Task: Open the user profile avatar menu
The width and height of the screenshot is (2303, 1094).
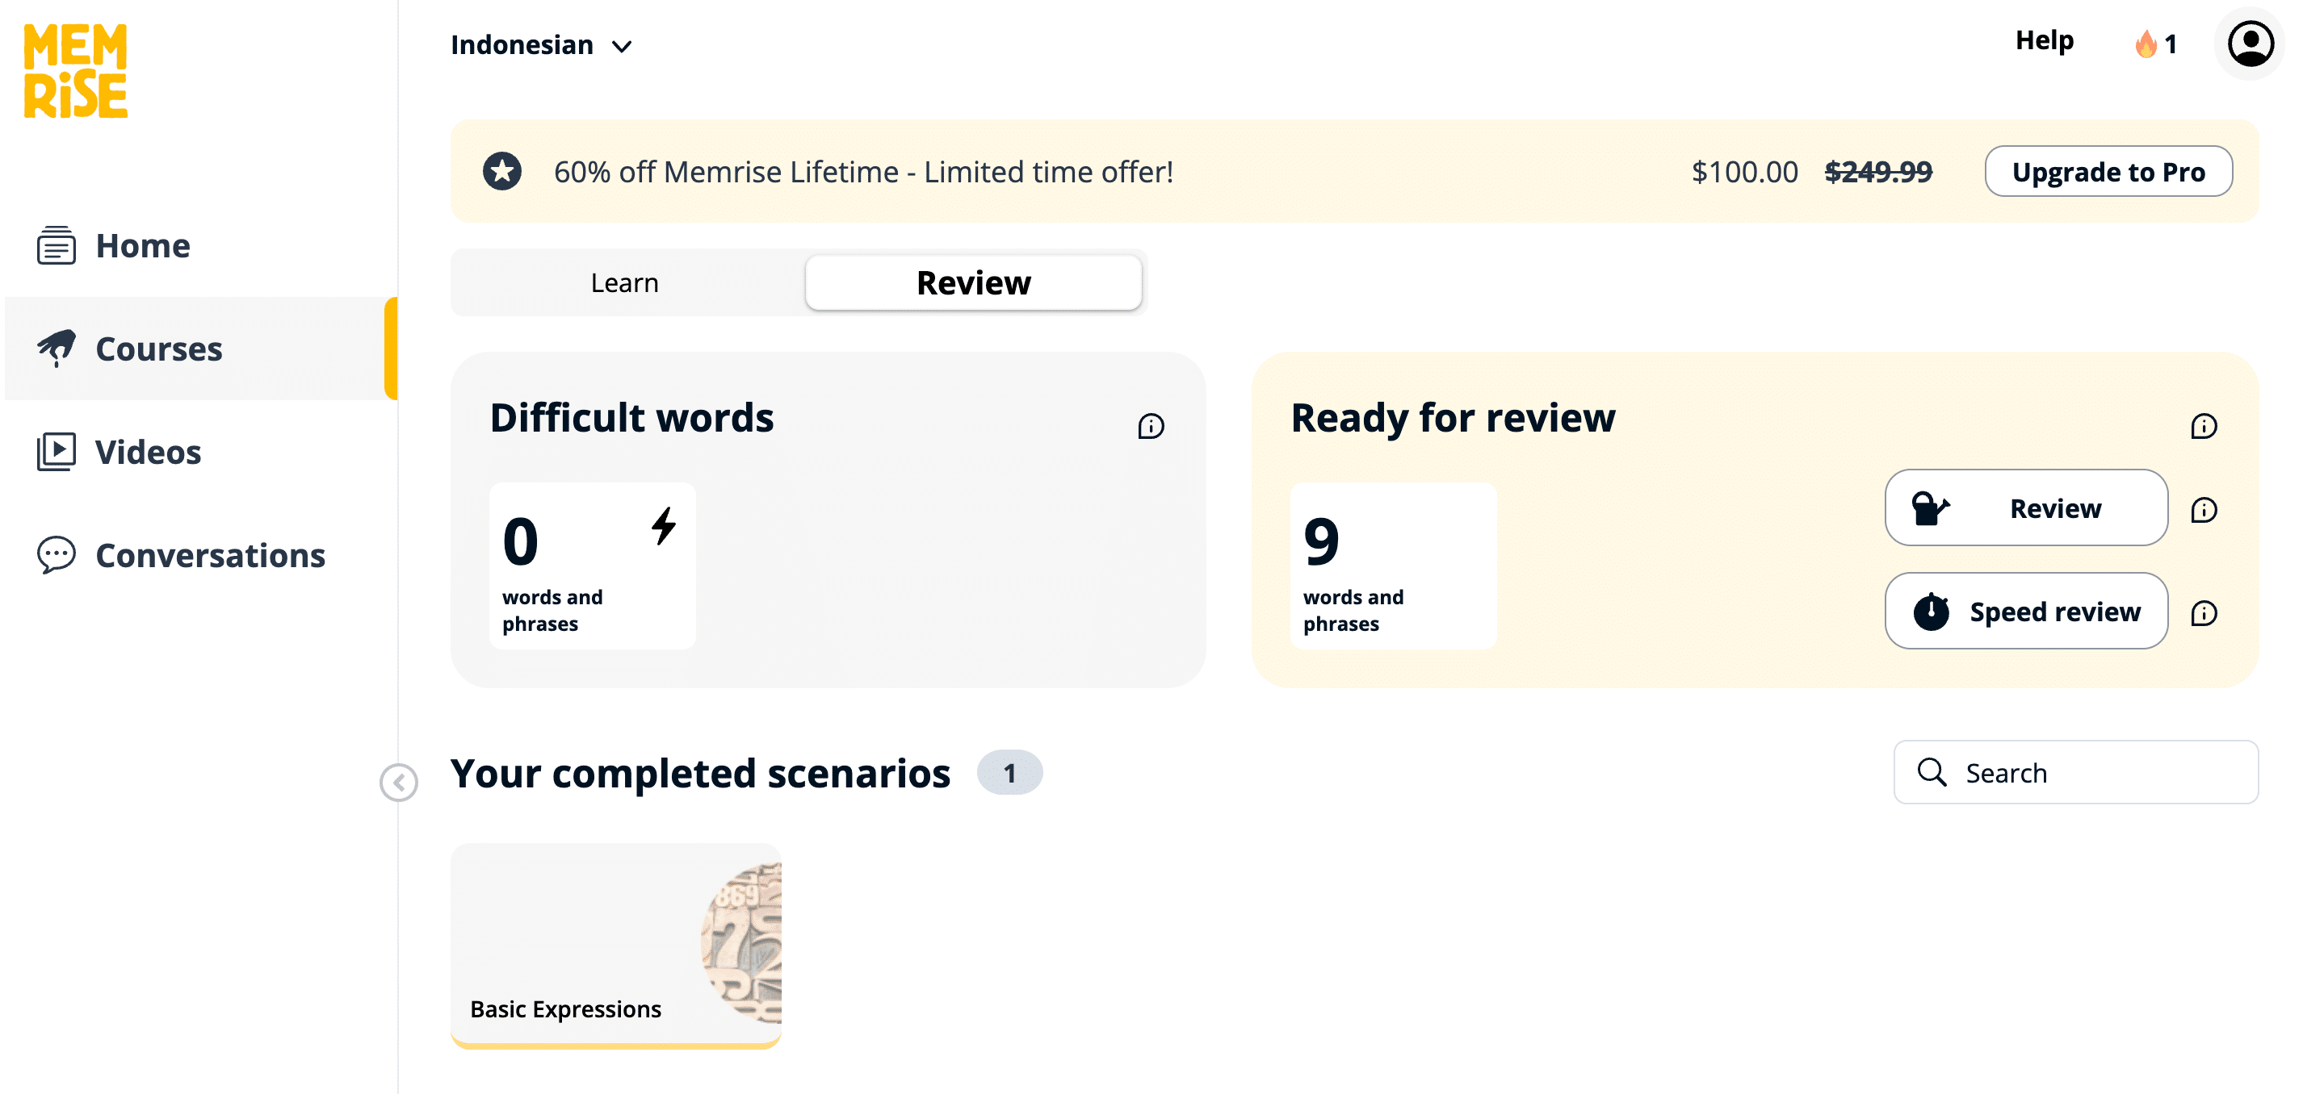Action: point(2250,44)
